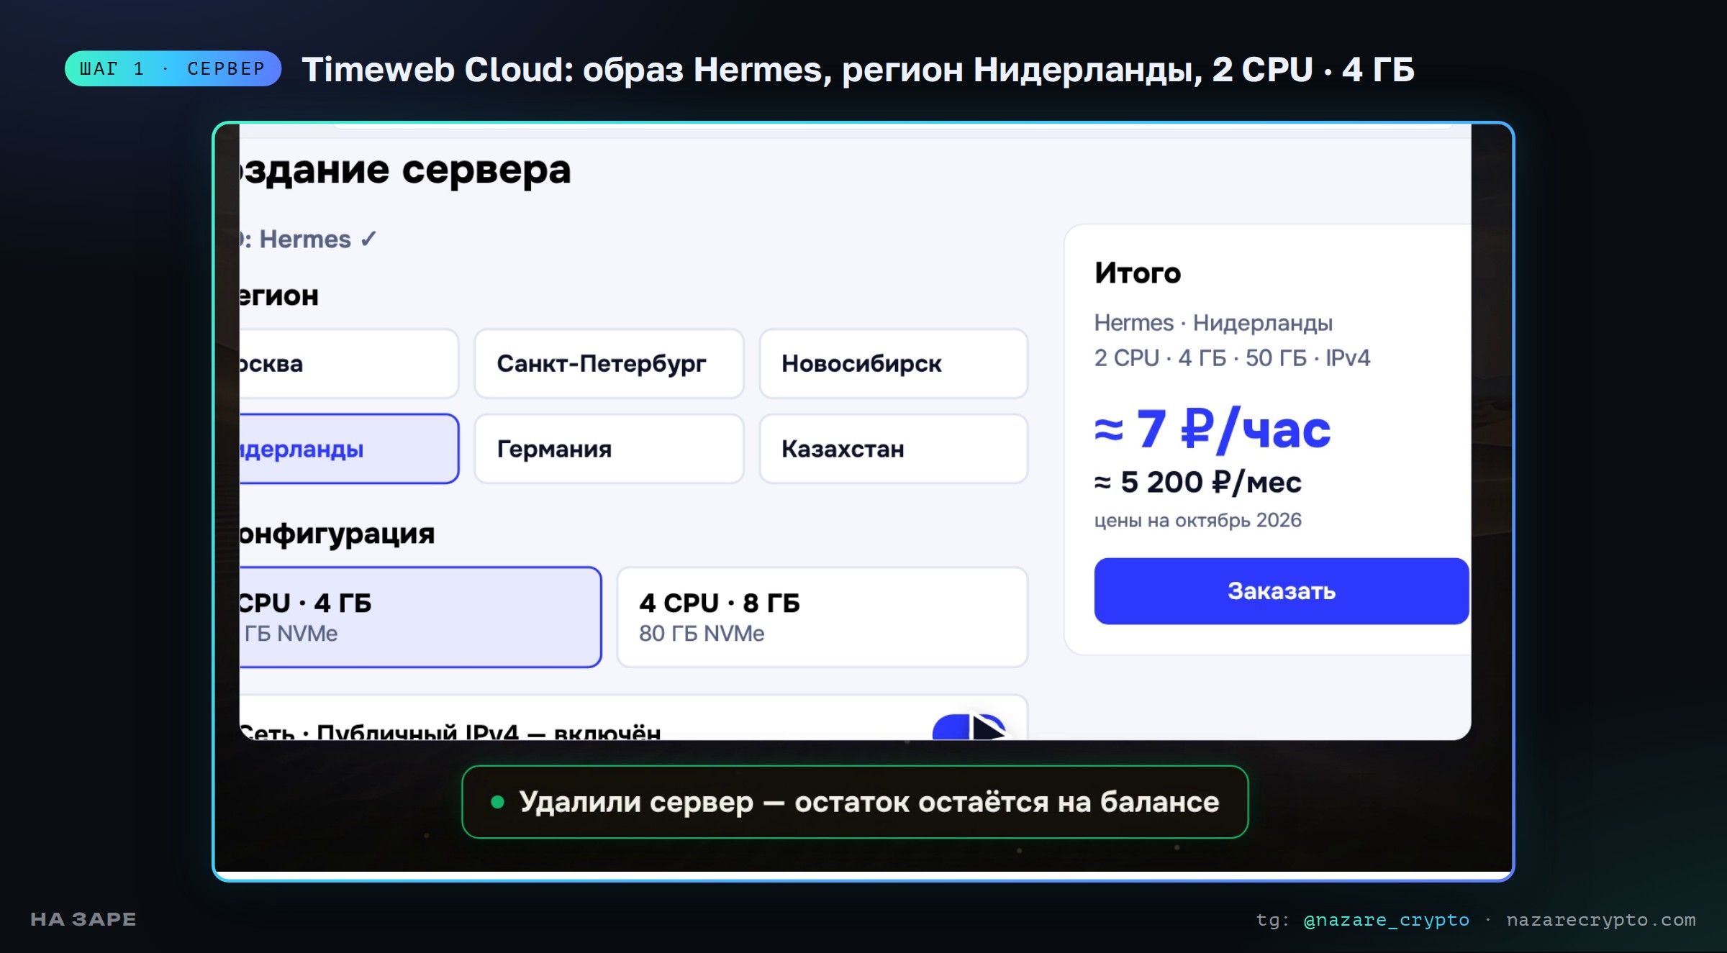
Task: Select the Нидерланды region
Action: (x=349, y=449)
